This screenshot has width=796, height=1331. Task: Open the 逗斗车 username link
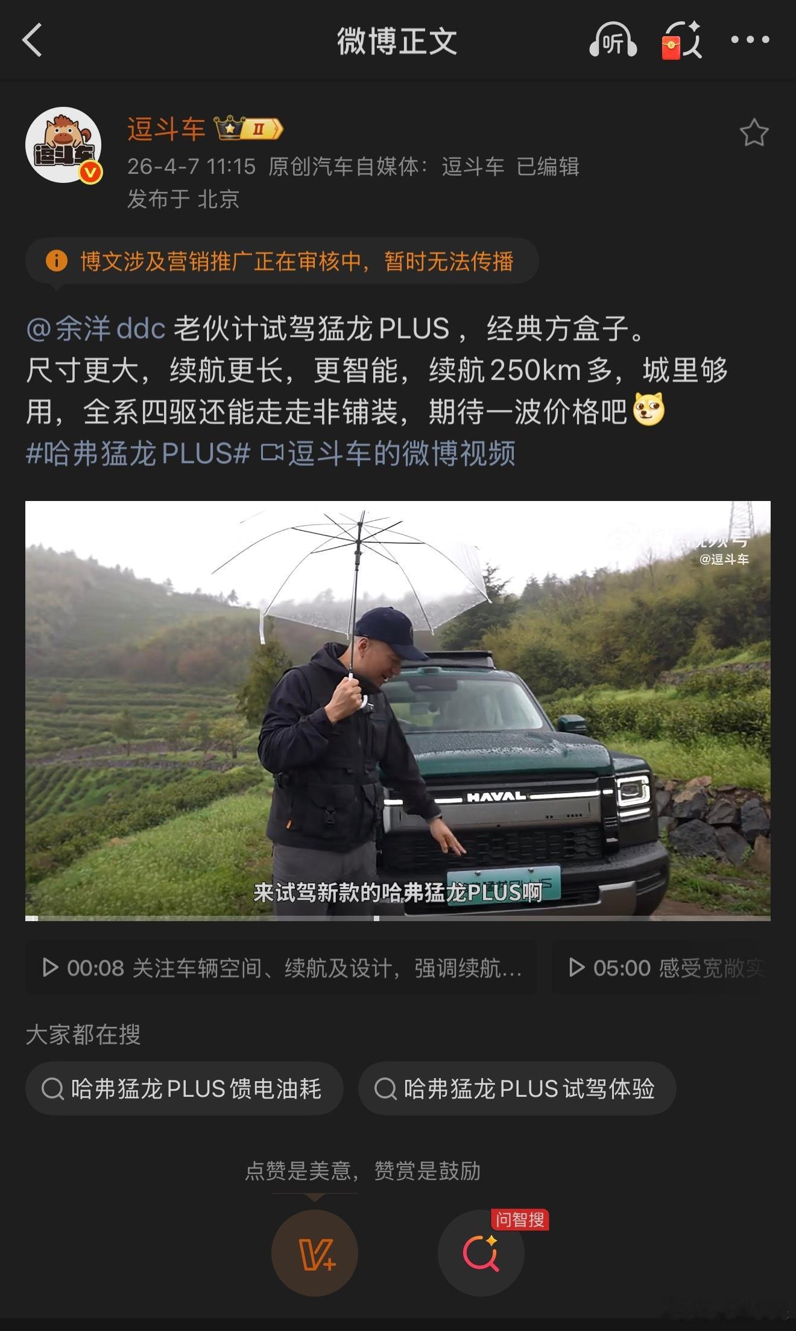coord(166,129)
